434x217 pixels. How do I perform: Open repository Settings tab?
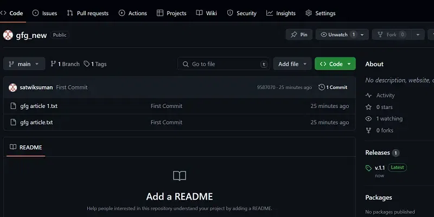point(320,13)
